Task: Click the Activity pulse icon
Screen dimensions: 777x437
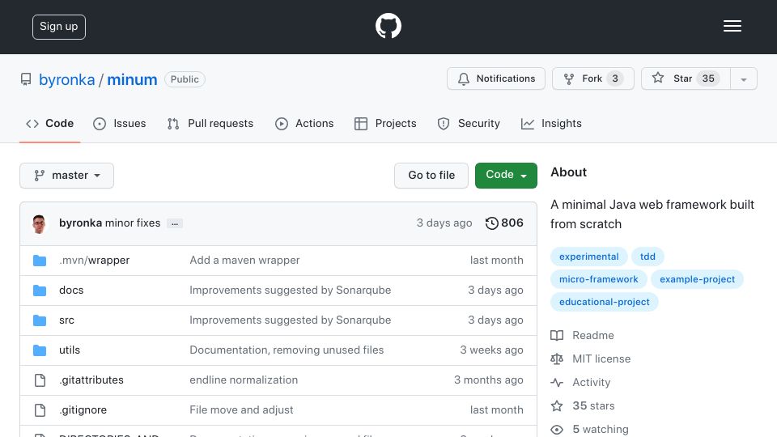Action: coord(557,383)
